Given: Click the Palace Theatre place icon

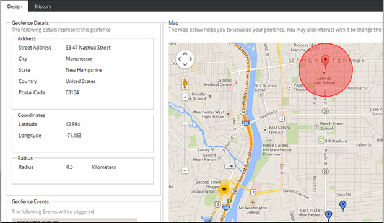Looking at the screenshot, I should point(290,87).
